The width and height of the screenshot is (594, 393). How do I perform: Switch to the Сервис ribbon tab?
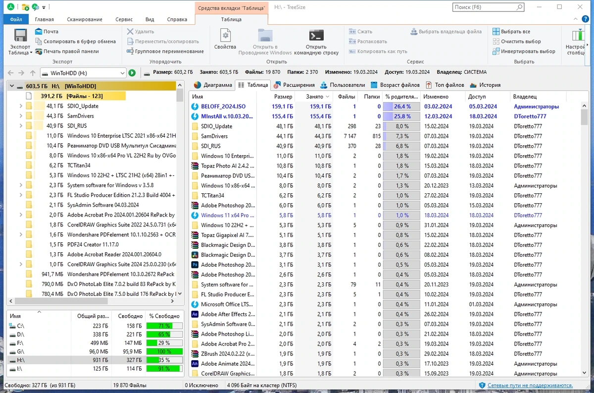124,19
